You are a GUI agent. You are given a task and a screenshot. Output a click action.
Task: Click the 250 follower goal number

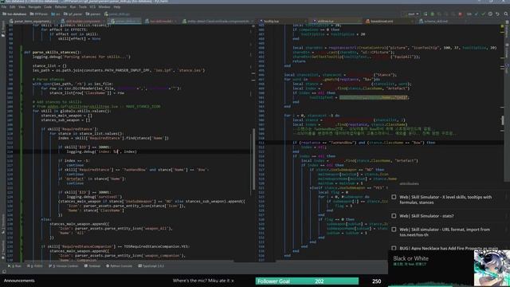tap(377, 281)
